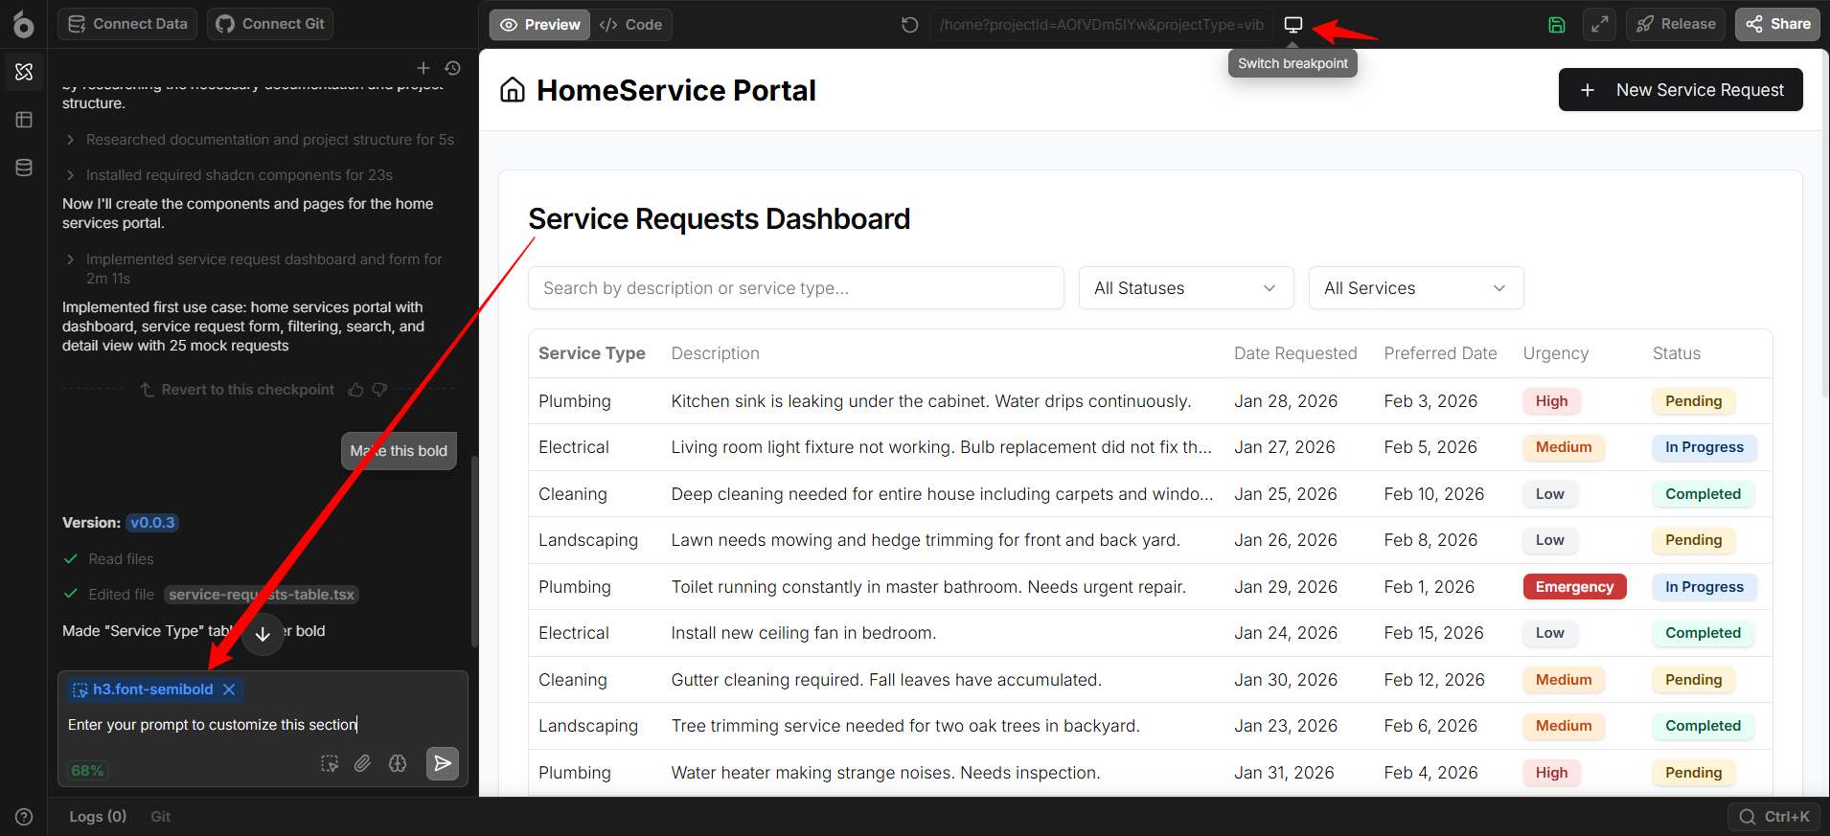The image size is (1830, 836).
Task: Click the Date Requested column header
Action: (1295, 353)
